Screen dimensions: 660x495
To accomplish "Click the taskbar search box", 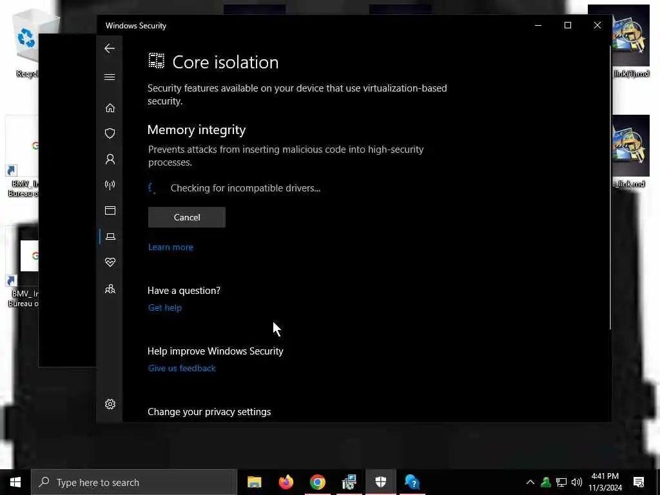I will coord(134,482).
